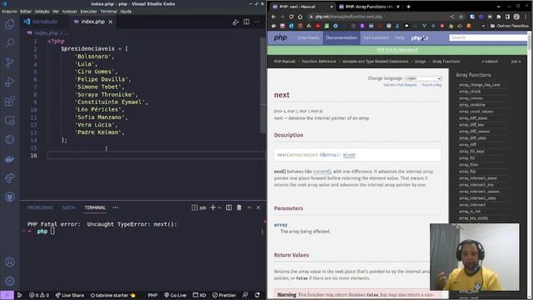Close the index.php editor tab
533x300 pixels.
[111, 22]
